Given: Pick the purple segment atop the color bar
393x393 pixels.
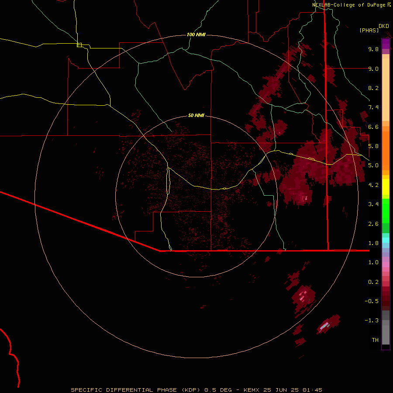Looking at the screenshot, I should (386, 44).
